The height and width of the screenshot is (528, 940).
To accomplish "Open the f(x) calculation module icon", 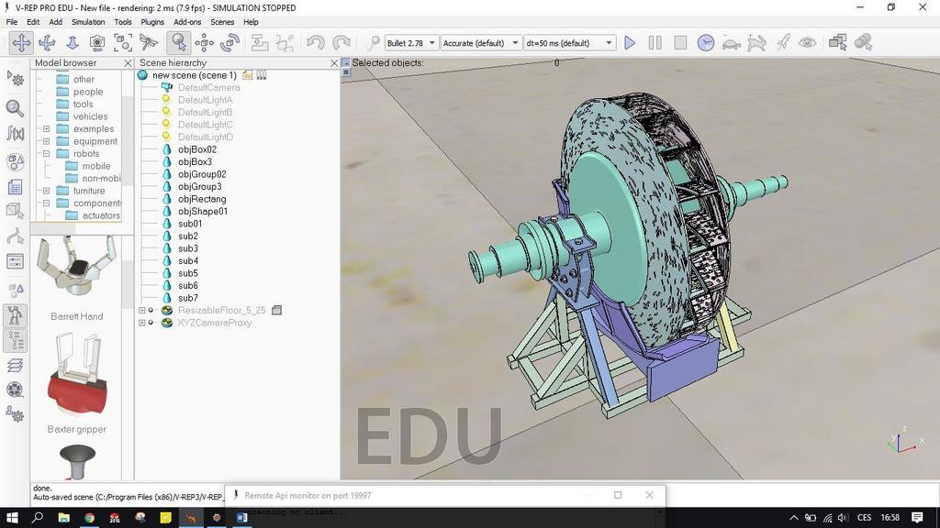I will (x=15, y=134).
